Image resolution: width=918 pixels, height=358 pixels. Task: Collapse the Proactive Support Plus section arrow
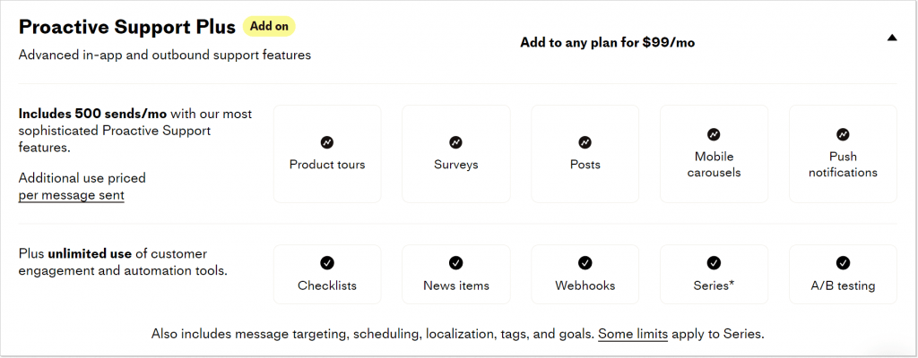click(891, 38)
